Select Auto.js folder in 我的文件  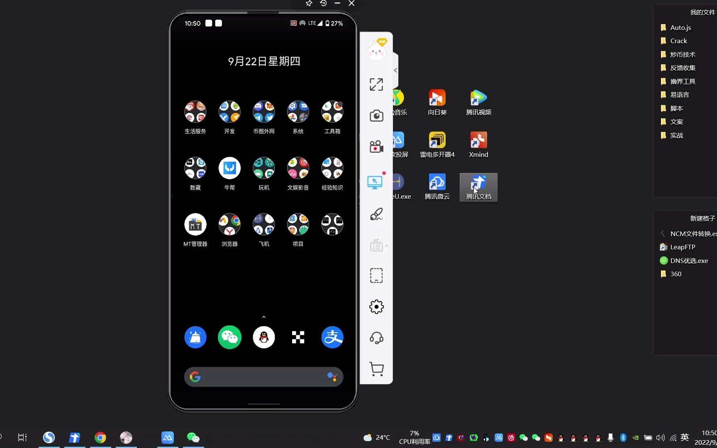tap(676, 27)
